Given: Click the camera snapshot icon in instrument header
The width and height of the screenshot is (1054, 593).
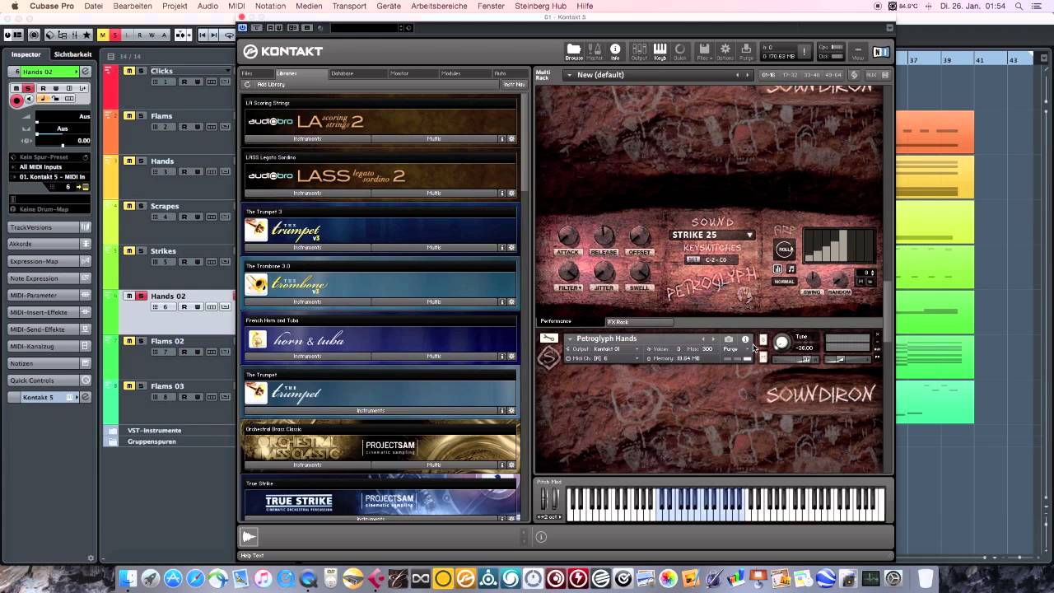Looking at the screenshot, I should click(728, 339).
